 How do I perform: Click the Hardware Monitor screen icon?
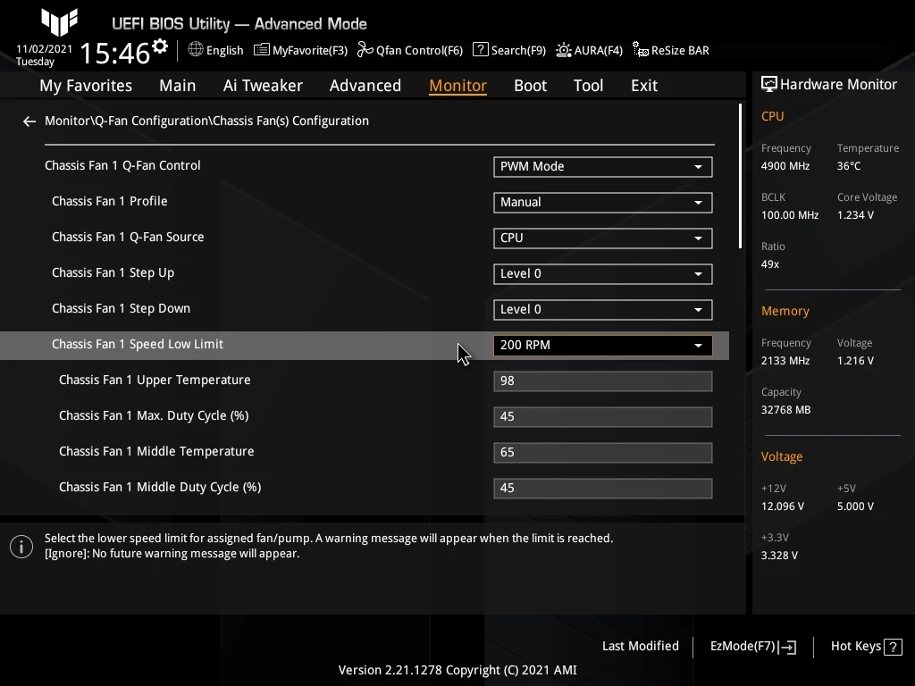point(769,84)
